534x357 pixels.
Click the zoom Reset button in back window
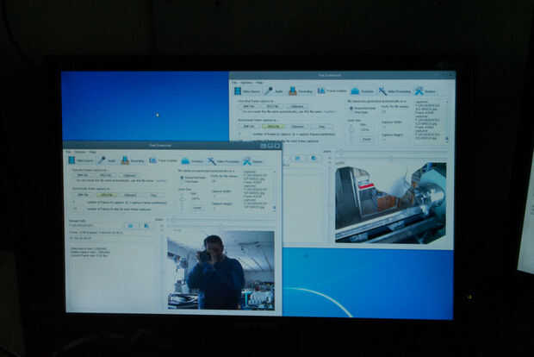[x=366, y=139]
